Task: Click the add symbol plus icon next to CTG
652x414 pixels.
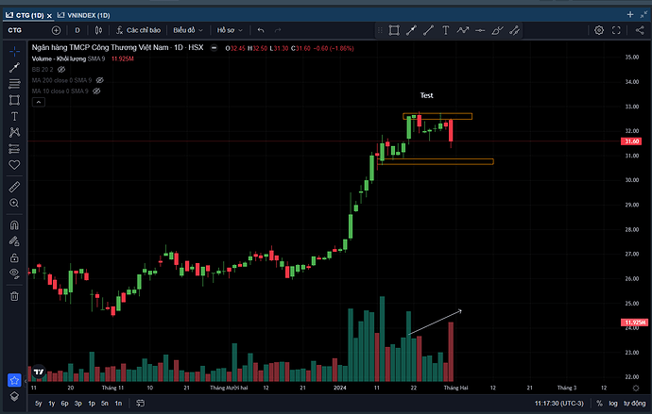Action: (56, 30)
